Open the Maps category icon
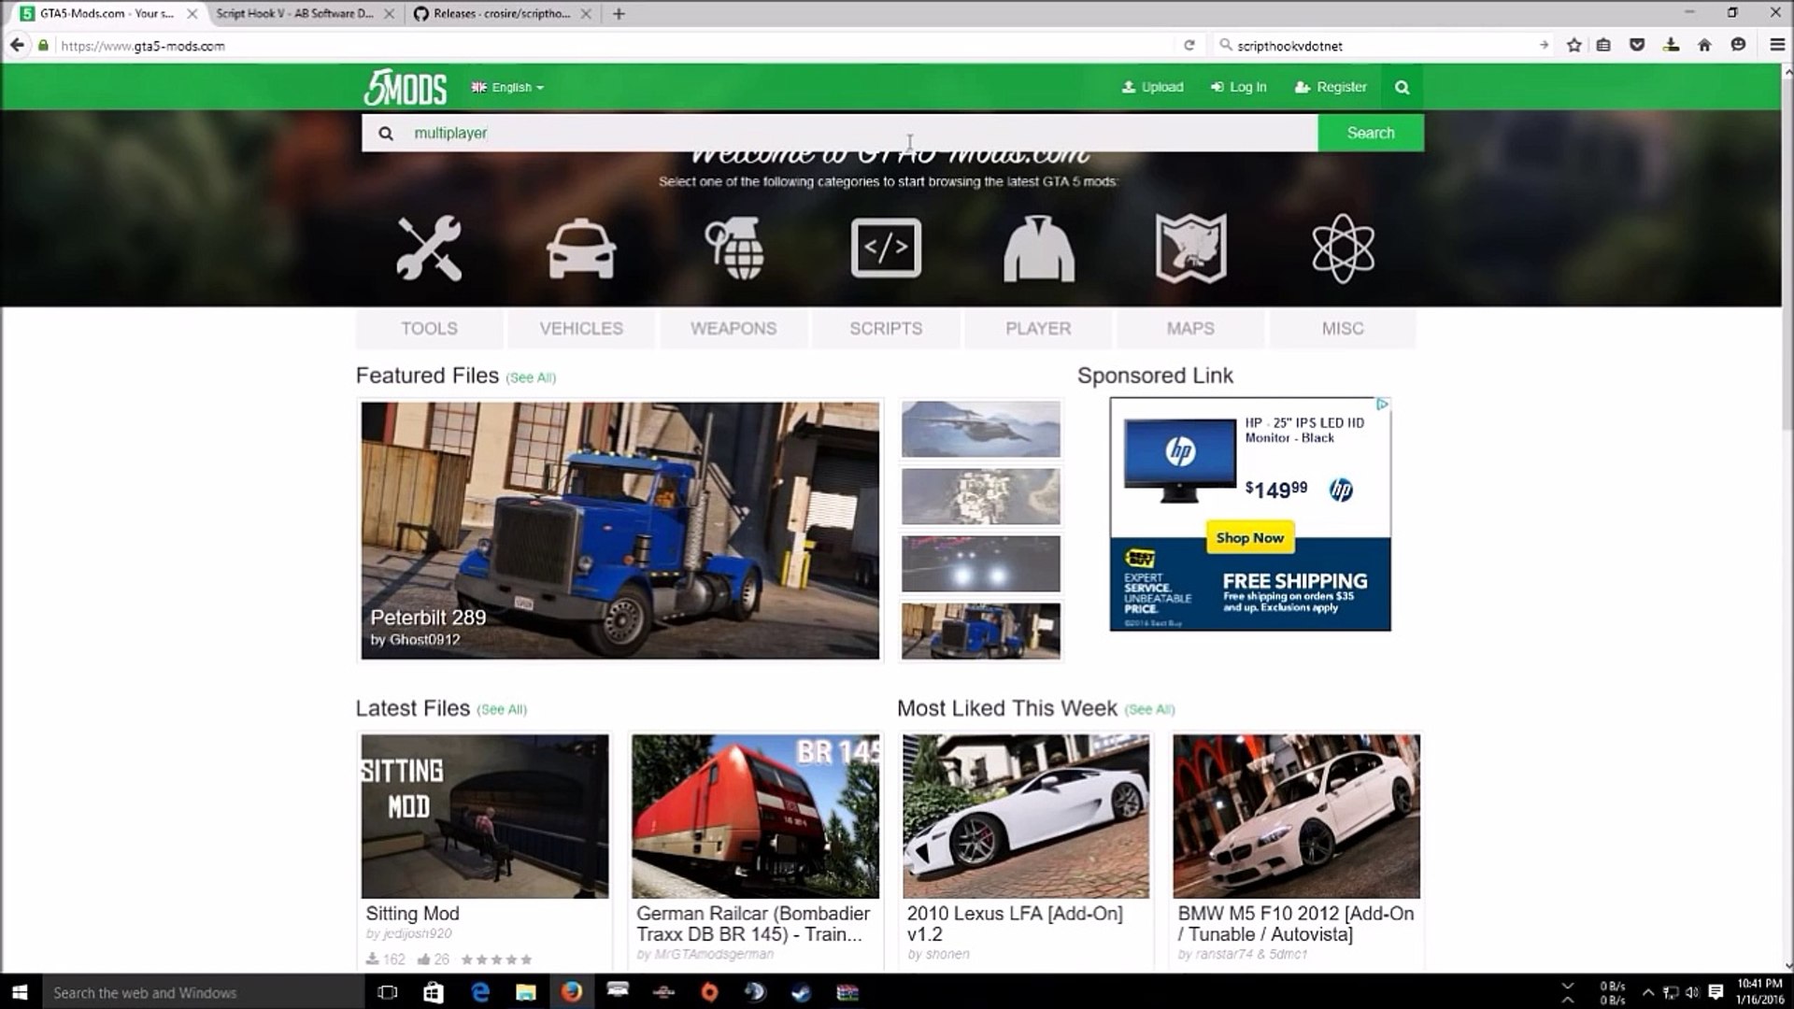This screenshot has width=1794, height=1009. (1190, 249)
